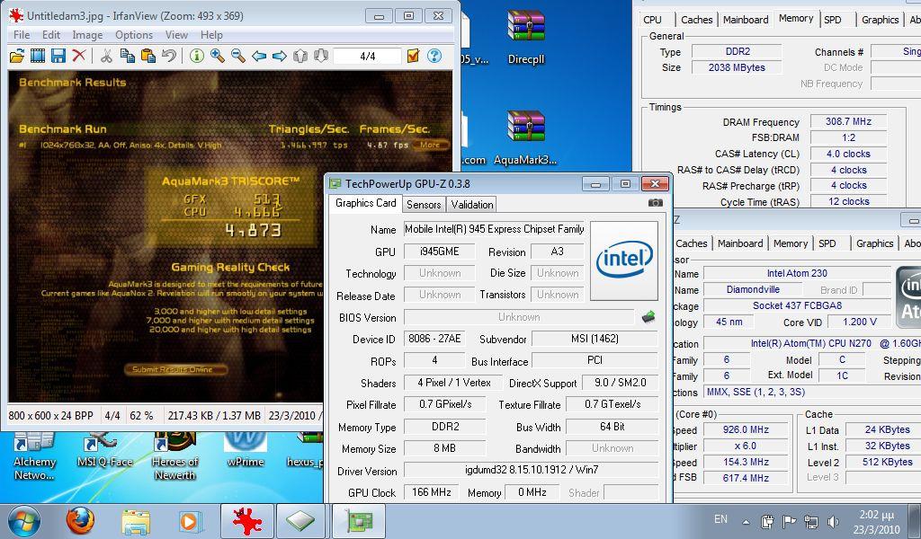Open Alchemy Network desktop shortcut
Screen dimensions: 921x539
(x=34, y=457)
